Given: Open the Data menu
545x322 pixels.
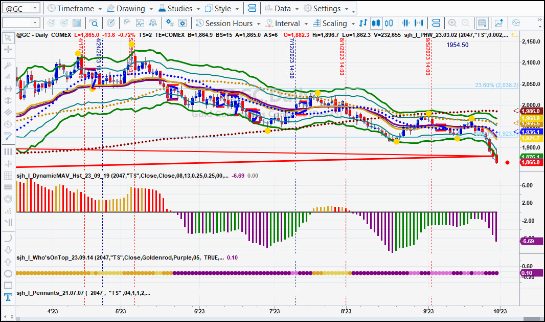Looking at the screenshot, I should coord(282,8).
